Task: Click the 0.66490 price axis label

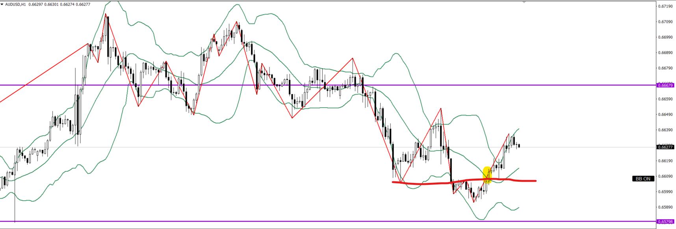Action: (665, 114)
